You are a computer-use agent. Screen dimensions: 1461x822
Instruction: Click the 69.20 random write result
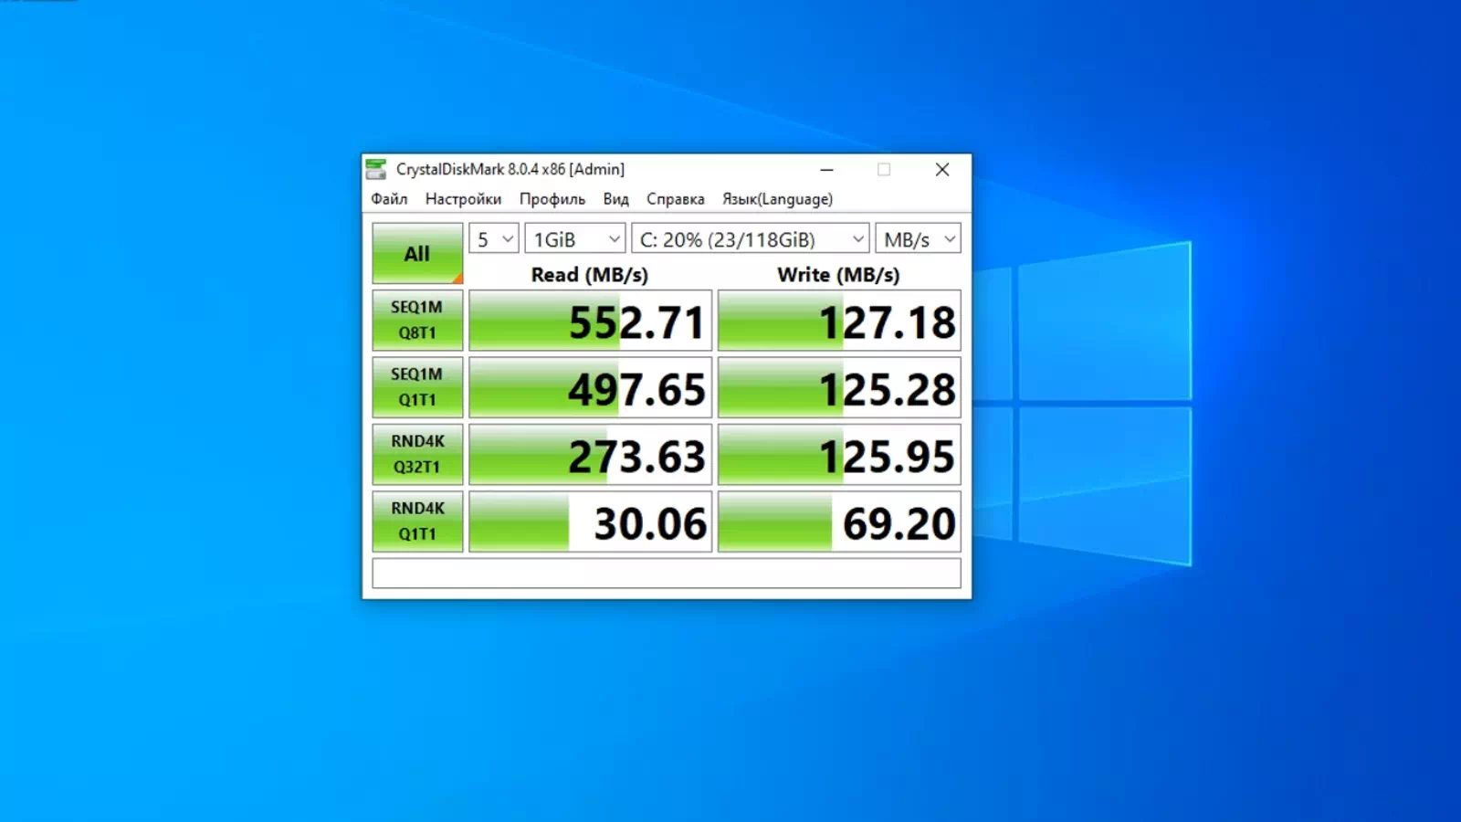point(839,522)
